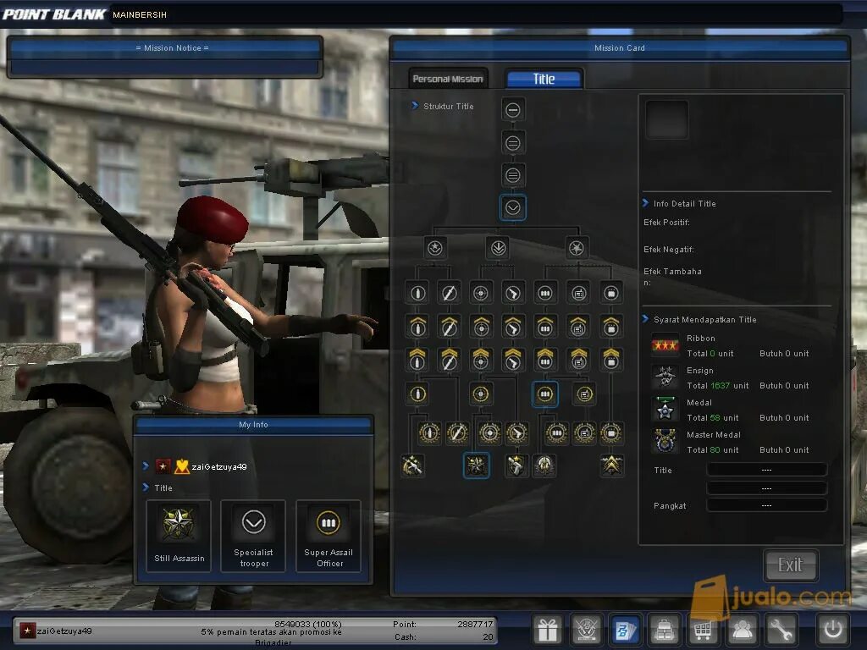Viewport: 867px width, 650px height.
Task: Select the double-chevron radio title icon
Action: (578, 360)
